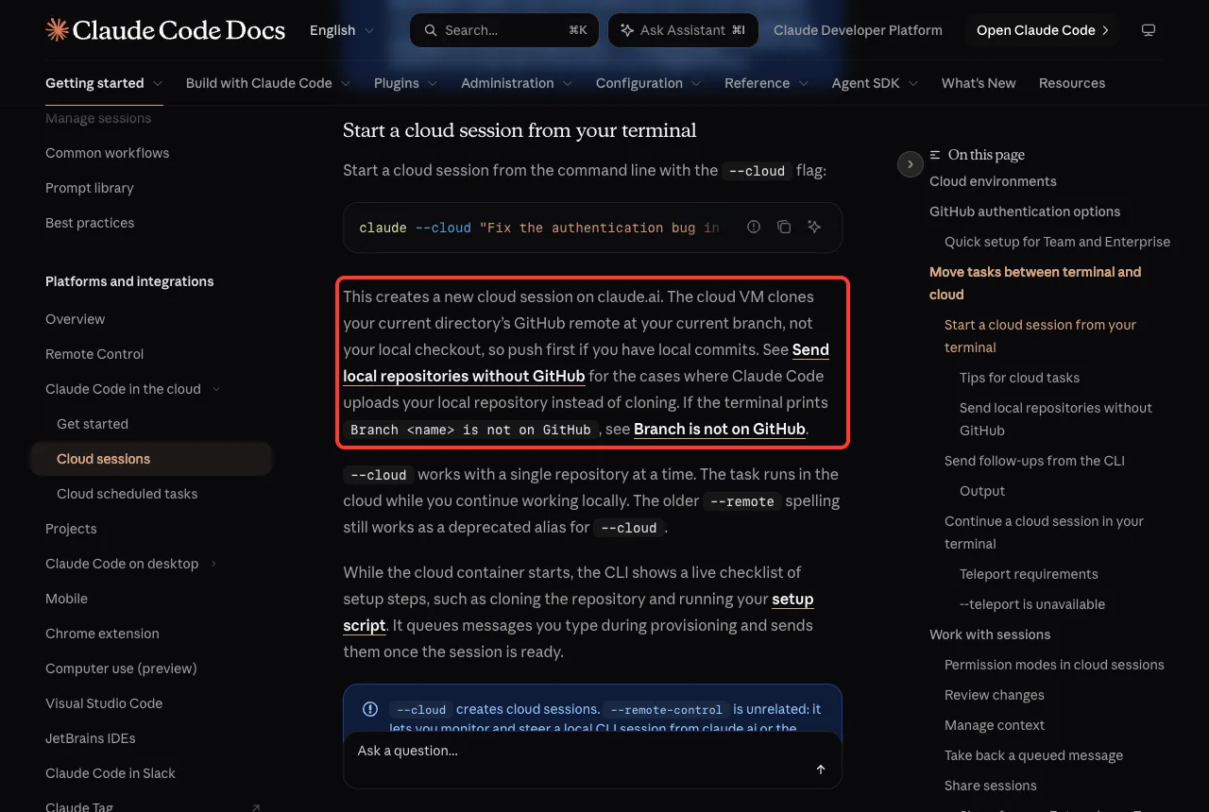This screenshot has width=1209, height=812.
Task: Follow the Send local repositories without GitHub link
Action: pyautogui.click(x=586, y=363)
